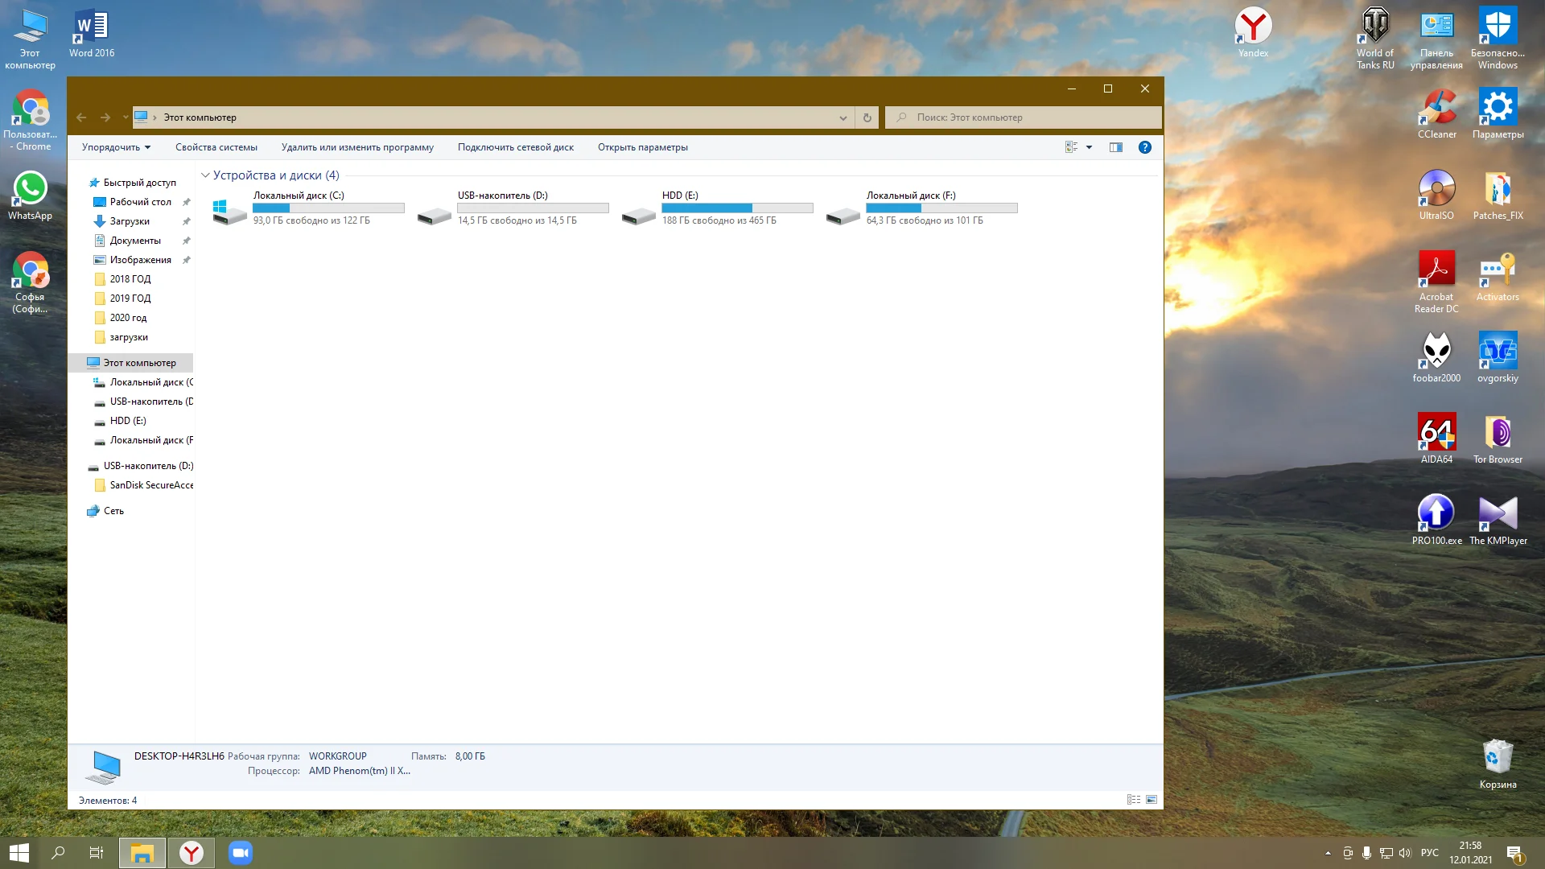Click Uninstall or change a program
The width and height of the screenshot is (1545, 869).
357,147
